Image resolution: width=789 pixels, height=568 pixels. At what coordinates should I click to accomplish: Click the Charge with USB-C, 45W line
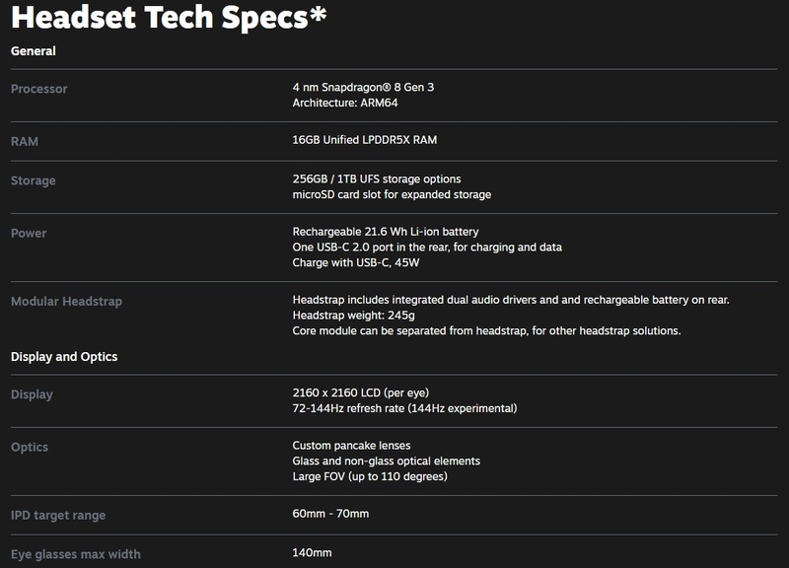coord(356,262)
